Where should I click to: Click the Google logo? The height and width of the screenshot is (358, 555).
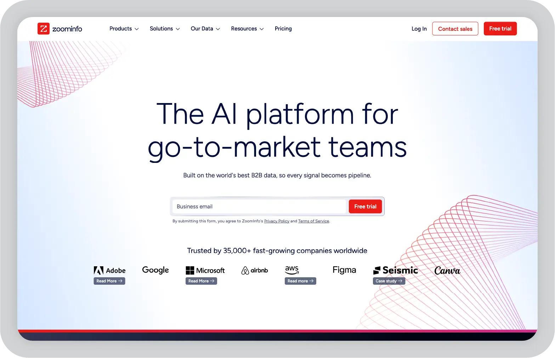pos(155,270)
